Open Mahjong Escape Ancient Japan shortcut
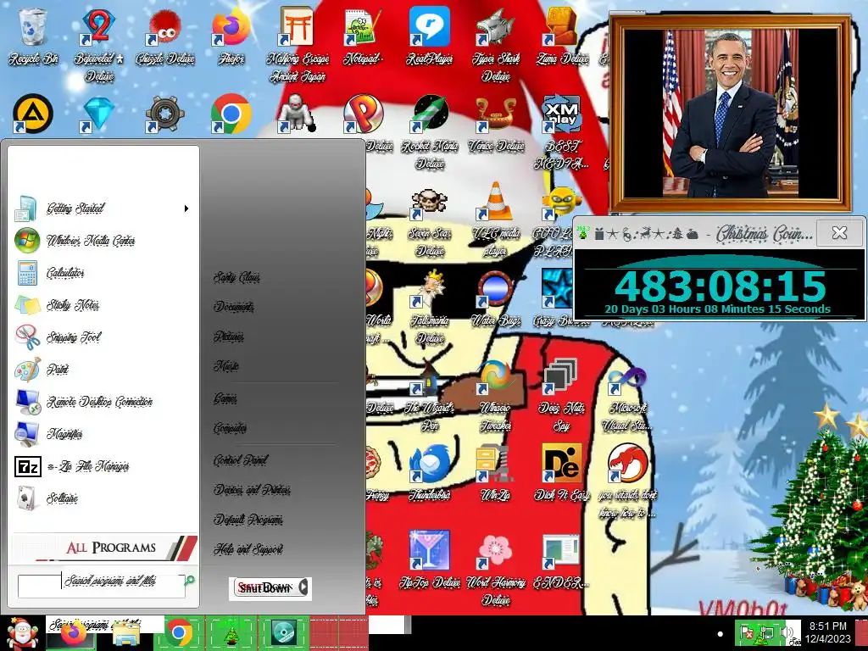 coord(298,46)
